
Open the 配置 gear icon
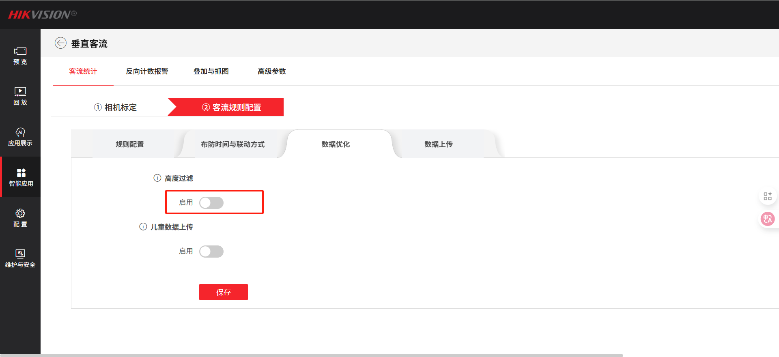coord(20,213)
